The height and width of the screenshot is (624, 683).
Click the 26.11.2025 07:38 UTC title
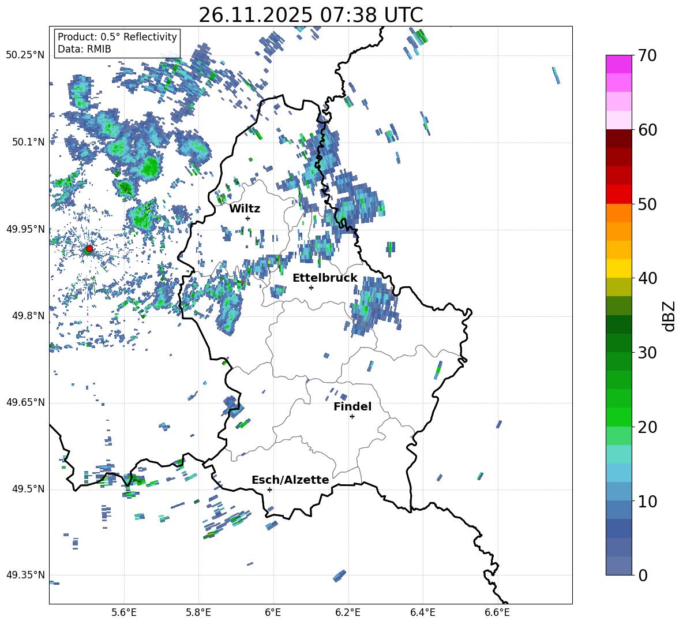click(310, 16)
